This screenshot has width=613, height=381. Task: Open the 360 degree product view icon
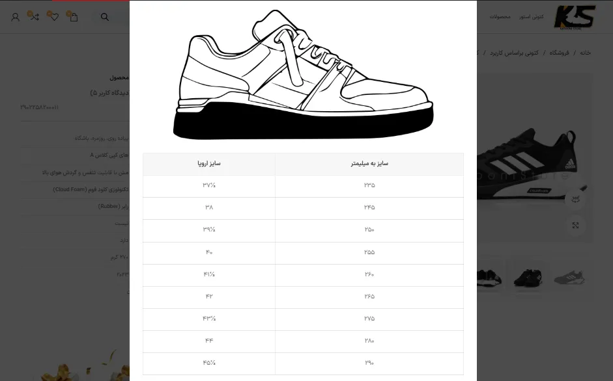575,200
